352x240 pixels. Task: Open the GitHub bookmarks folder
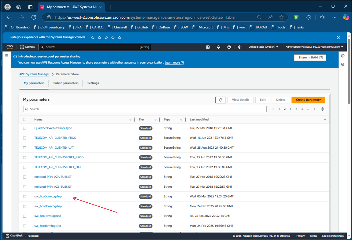[140, 27]
